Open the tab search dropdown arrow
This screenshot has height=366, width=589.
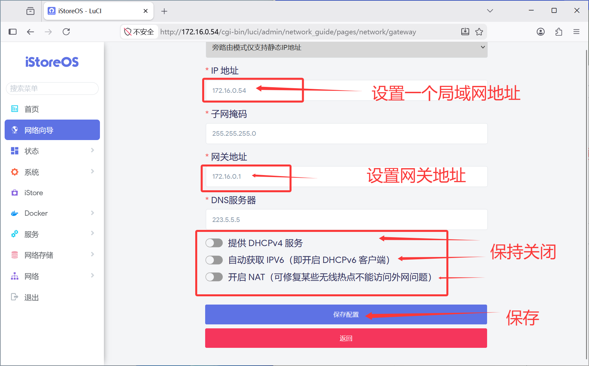490,11
